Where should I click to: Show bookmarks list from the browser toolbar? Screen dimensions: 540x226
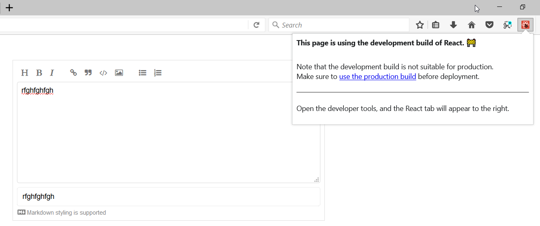pyautogui.click(x=436, y=25)
